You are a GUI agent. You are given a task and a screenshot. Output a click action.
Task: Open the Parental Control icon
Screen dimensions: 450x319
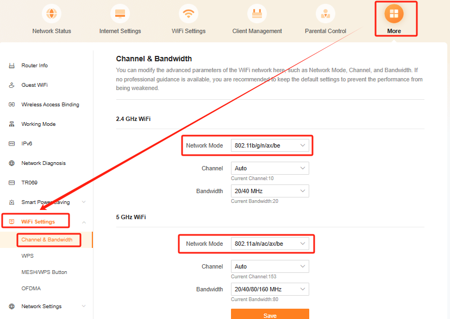pos(326,12)
